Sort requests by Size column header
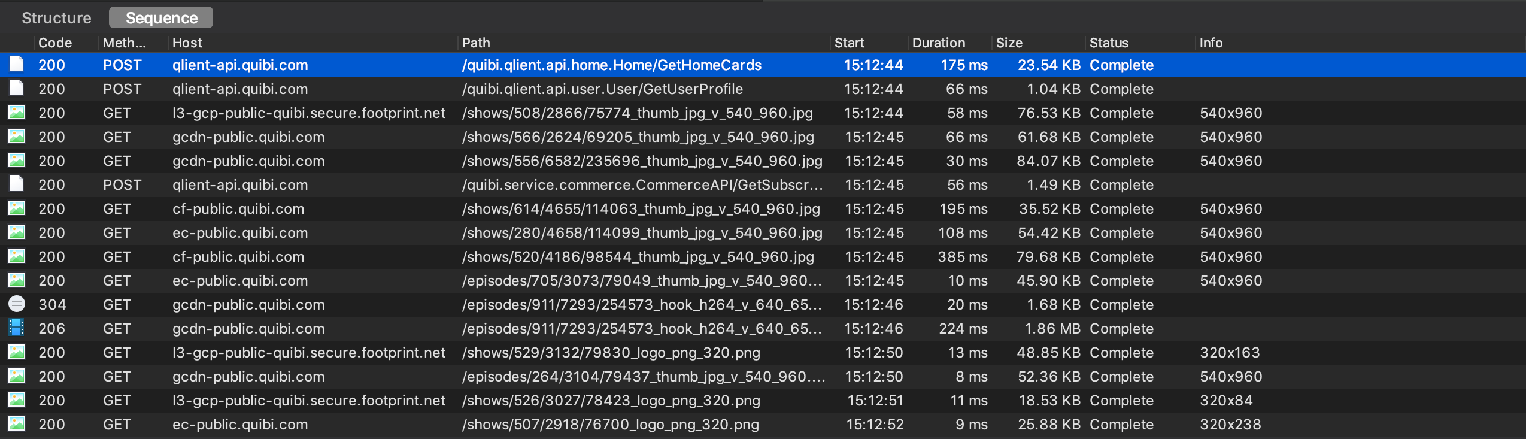This screenshot has width=1526, height=439. [x=1009, y=43]
